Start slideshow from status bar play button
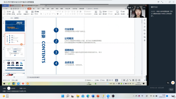Image resolution: width=176 pixels, height=99 pixels. (117, 80)
